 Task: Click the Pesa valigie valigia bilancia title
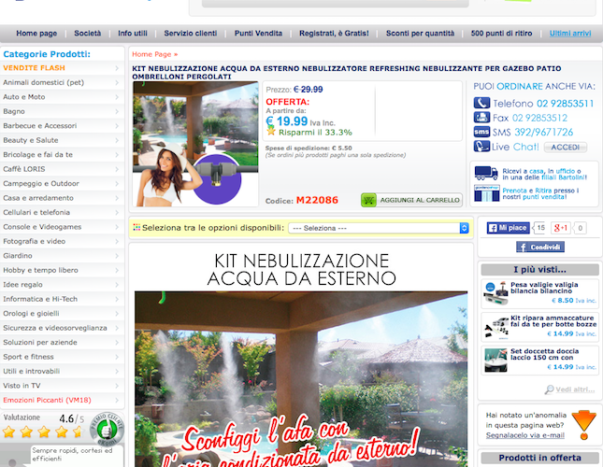[544, 288]
